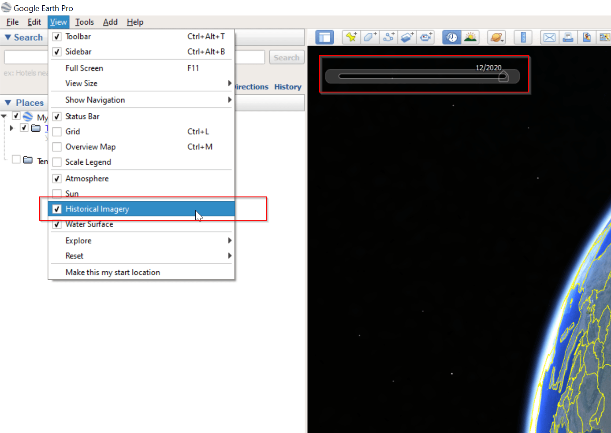Toggle the historical imagery clock icon
This screenshot has width=611, height=433.
[x=452, y=37]
